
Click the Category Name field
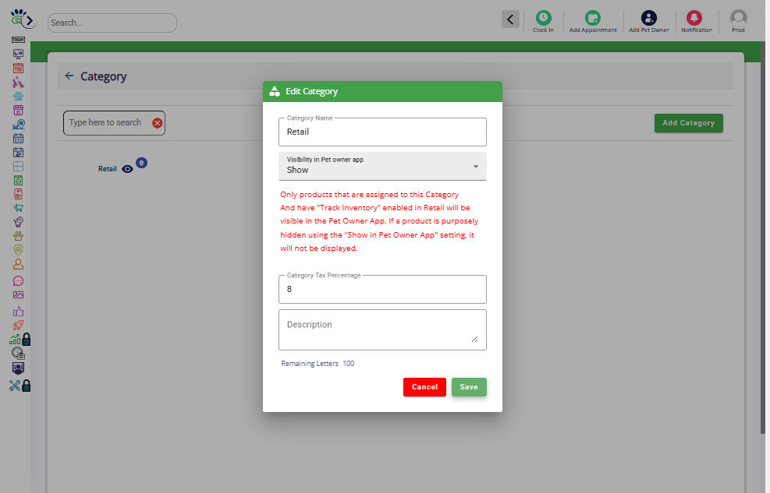[382, 132]
